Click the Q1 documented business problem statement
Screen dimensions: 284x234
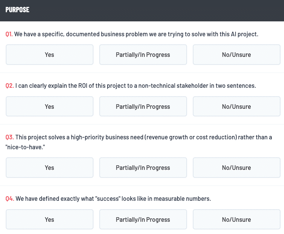tap(136, 34)
